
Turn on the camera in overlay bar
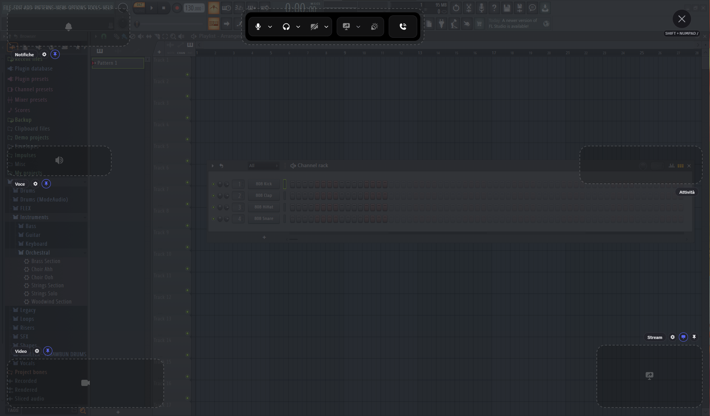coord(314,27)
